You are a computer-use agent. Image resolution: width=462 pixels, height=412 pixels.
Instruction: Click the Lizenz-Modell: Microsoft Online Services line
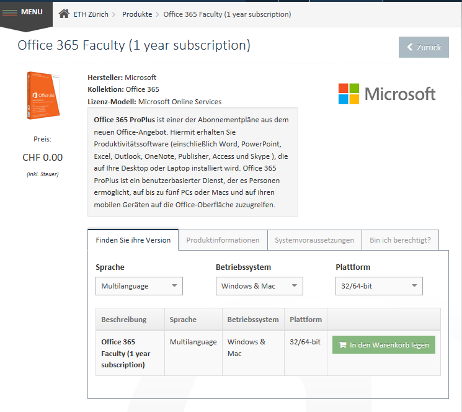coord(154,102)
